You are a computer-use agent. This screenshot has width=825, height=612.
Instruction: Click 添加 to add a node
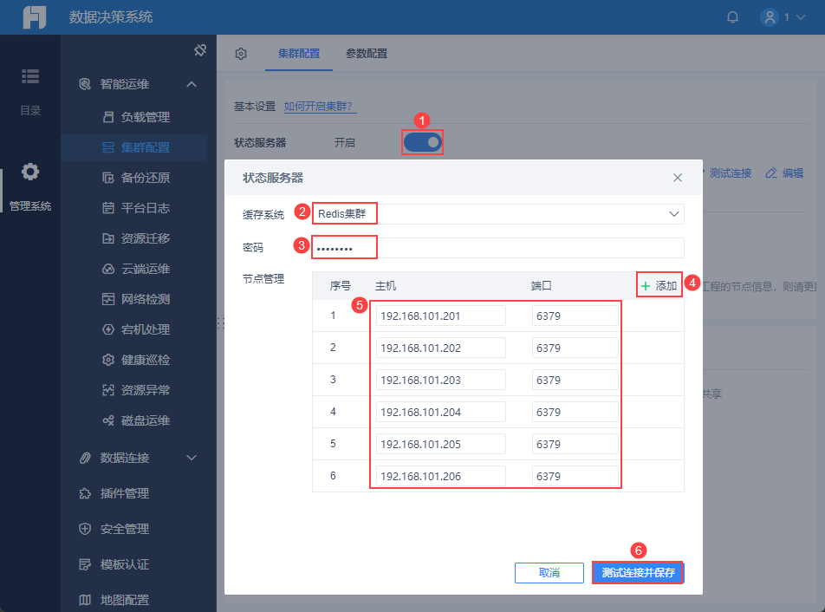pos(659,286)
